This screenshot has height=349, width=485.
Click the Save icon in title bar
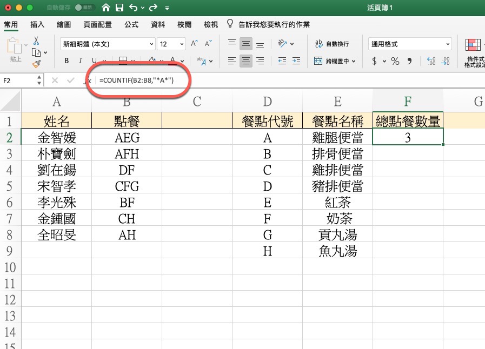pos(119,8)
